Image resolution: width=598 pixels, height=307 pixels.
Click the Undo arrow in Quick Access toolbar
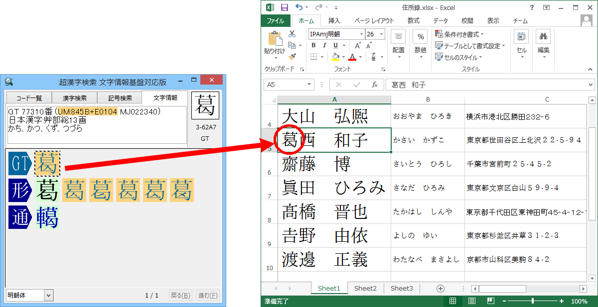point(299,7)
